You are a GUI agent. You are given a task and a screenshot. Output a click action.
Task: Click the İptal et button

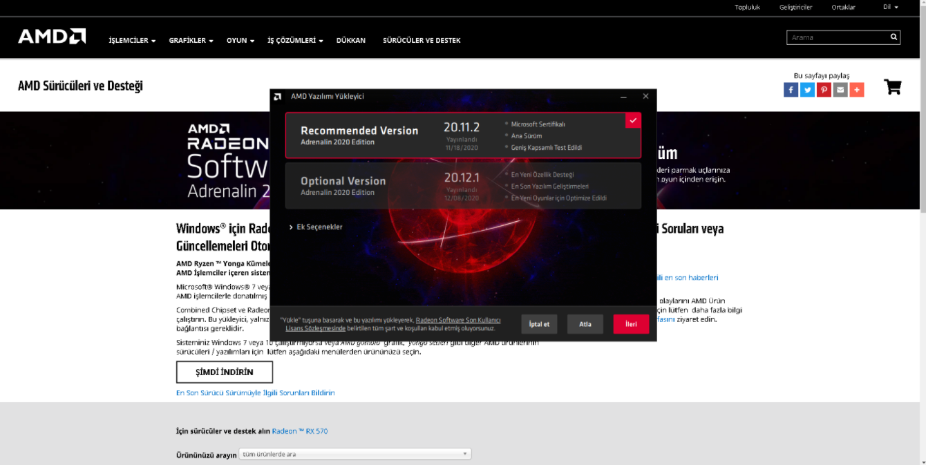(539, 324)
